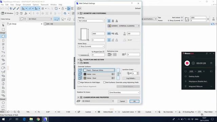This screenshot has height=122, width=217.
Task: Click the Log Details button
Action: (x=131, y=78)
